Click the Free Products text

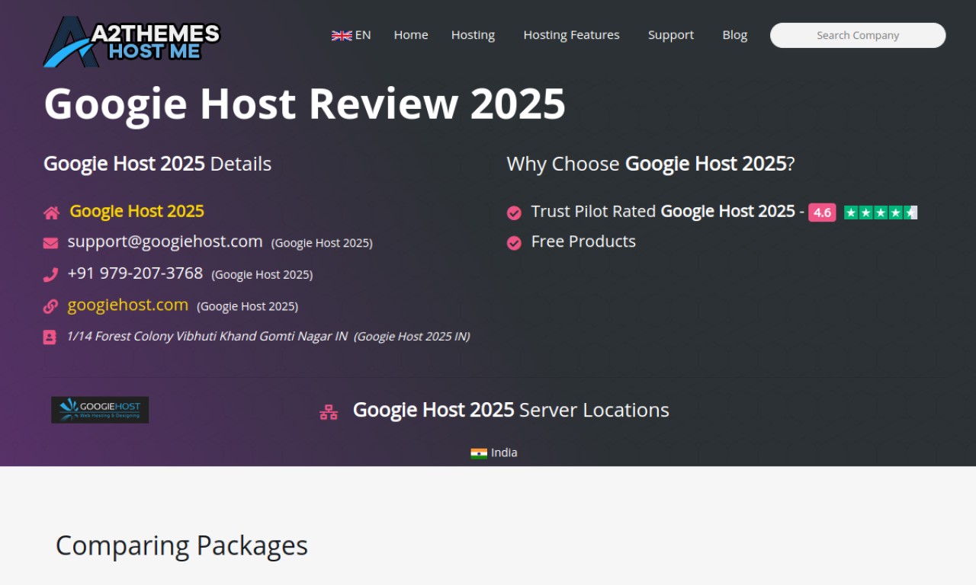pos(583,241)
